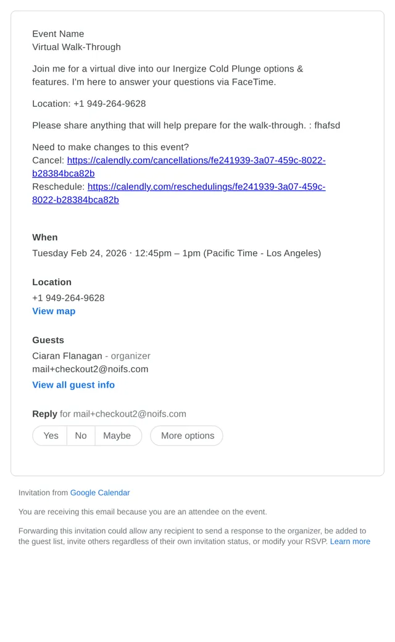Open View all guest info
The height and width of the screenshot is (642, 395).
(x=73, y=385)
